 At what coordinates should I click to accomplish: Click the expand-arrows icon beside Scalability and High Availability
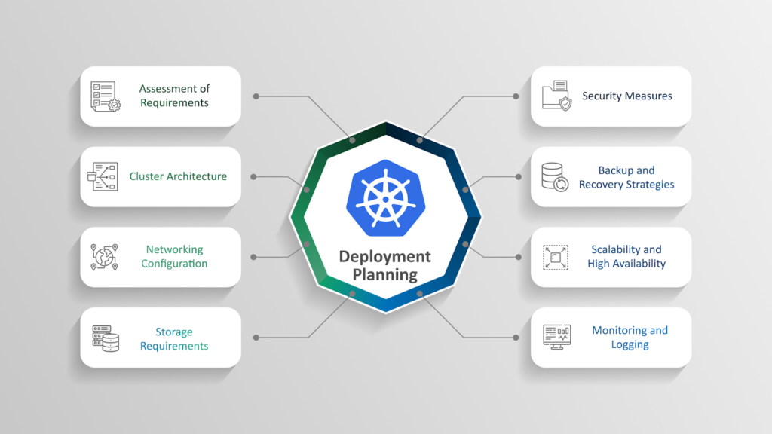point(555,257)
